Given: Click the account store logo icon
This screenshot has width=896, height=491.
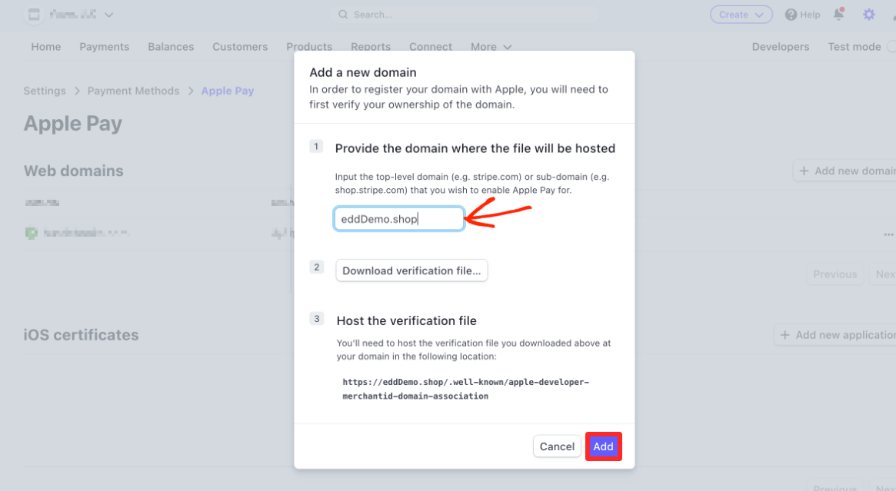Looking at the screenshot, I should tap(34, 15).
